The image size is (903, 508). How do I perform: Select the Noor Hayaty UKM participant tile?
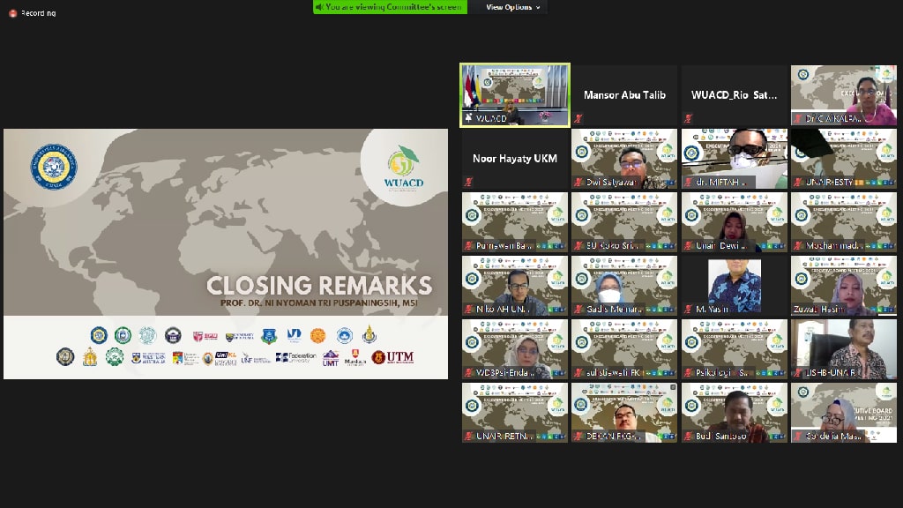tap(515, 159)
